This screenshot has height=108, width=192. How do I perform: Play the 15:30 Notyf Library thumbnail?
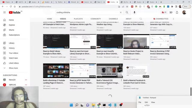click(56, 41)
